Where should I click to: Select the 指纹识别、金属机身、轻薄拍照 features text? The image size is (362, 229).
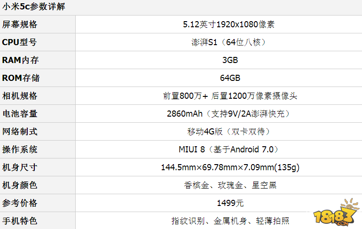click(230, 221)
